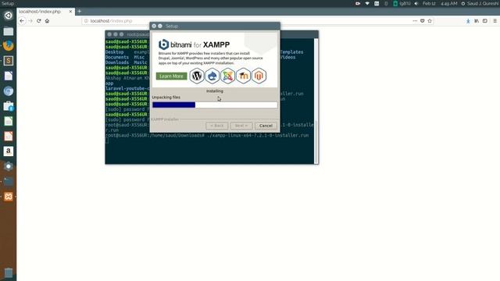Click the Joomla icon in Bitnami banner

(227, 76)
